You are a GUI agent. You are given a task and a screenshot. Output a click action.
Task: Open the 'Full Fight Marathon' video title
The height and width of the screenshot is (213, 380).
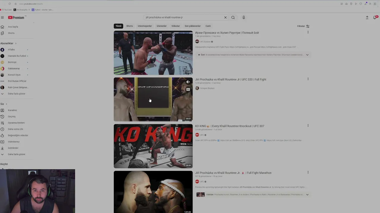tap(233, 173)
